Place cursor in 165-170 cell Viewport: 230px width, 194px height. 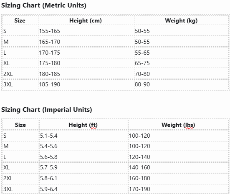click(86, 42)
